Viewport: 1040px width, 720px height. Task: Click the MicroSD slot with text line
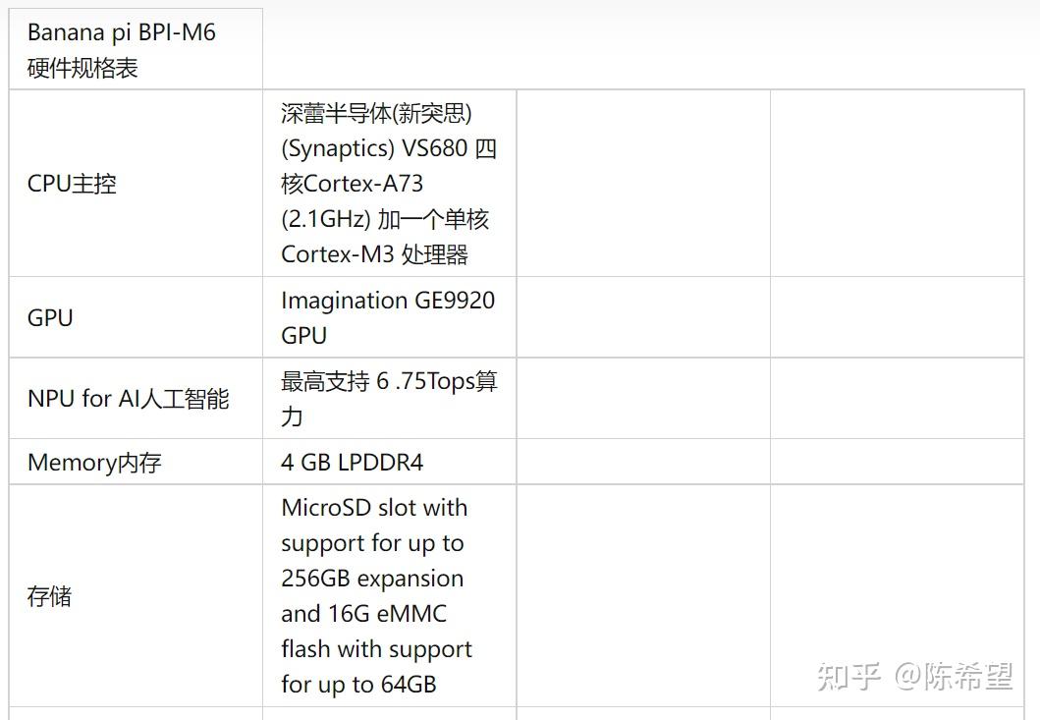374,508
